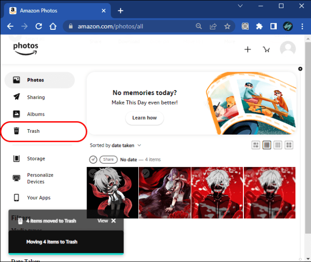This screenshot has height=262, width=311.
Task: Click the plus add icon in header
Action: pos(247,50)
